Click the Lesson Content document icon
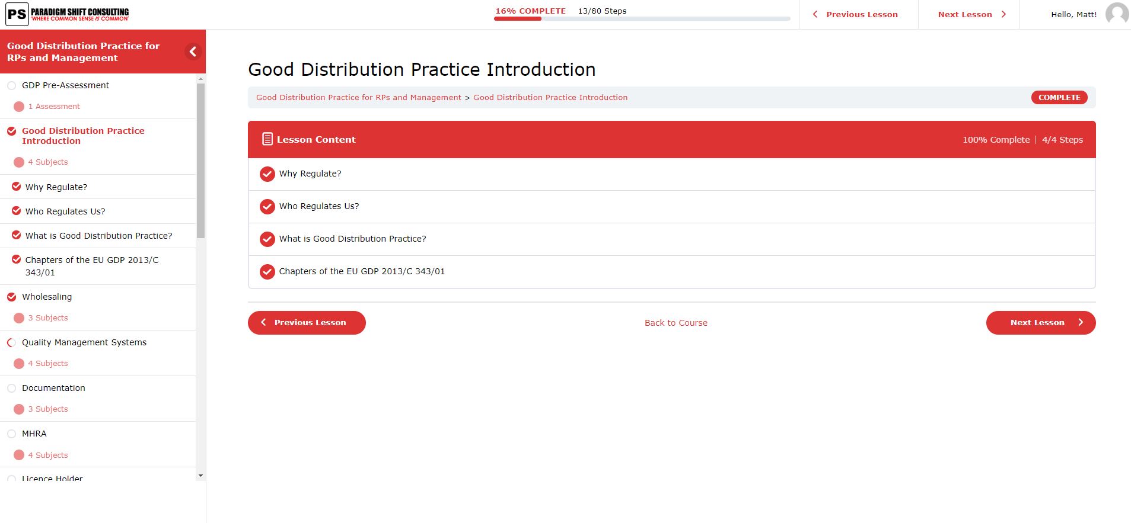1131x523 pixels. tap(267, 139)
